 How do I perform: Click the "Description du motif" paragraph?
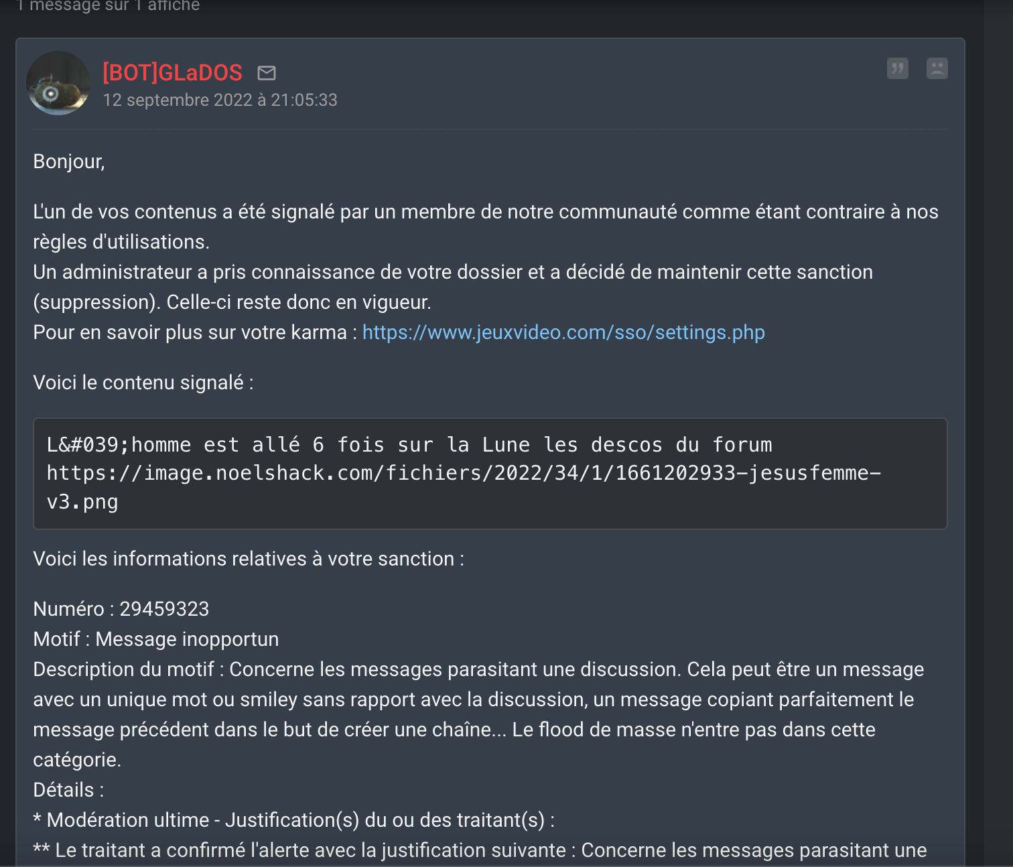tap(478, 714)
